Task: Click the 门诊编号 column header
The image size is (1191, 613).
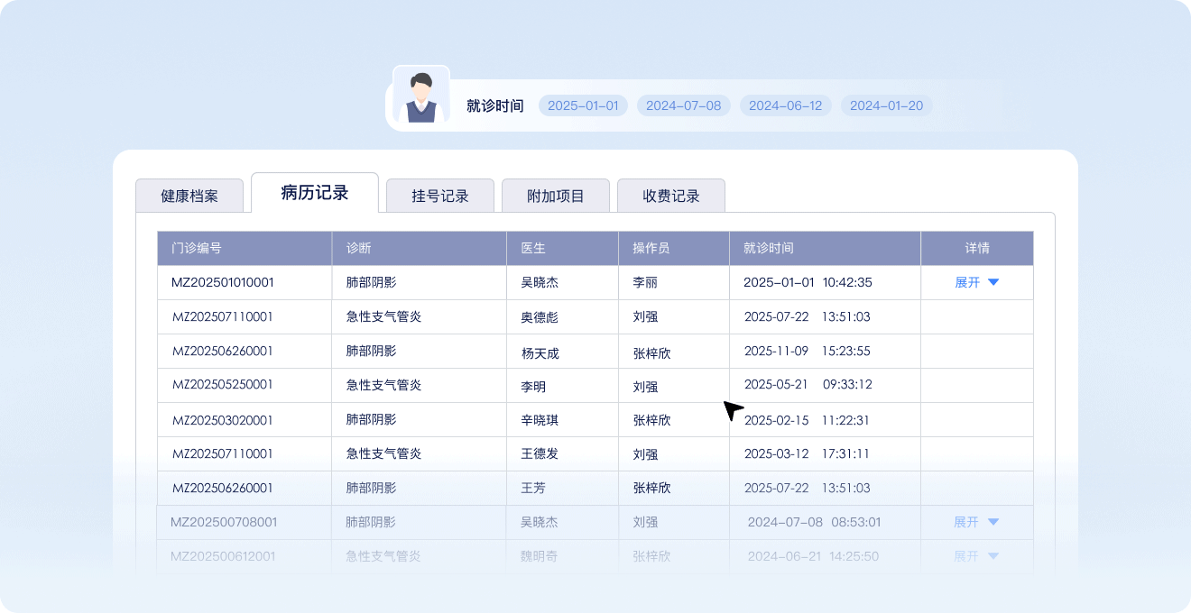Action: click(x=197, y=248)
